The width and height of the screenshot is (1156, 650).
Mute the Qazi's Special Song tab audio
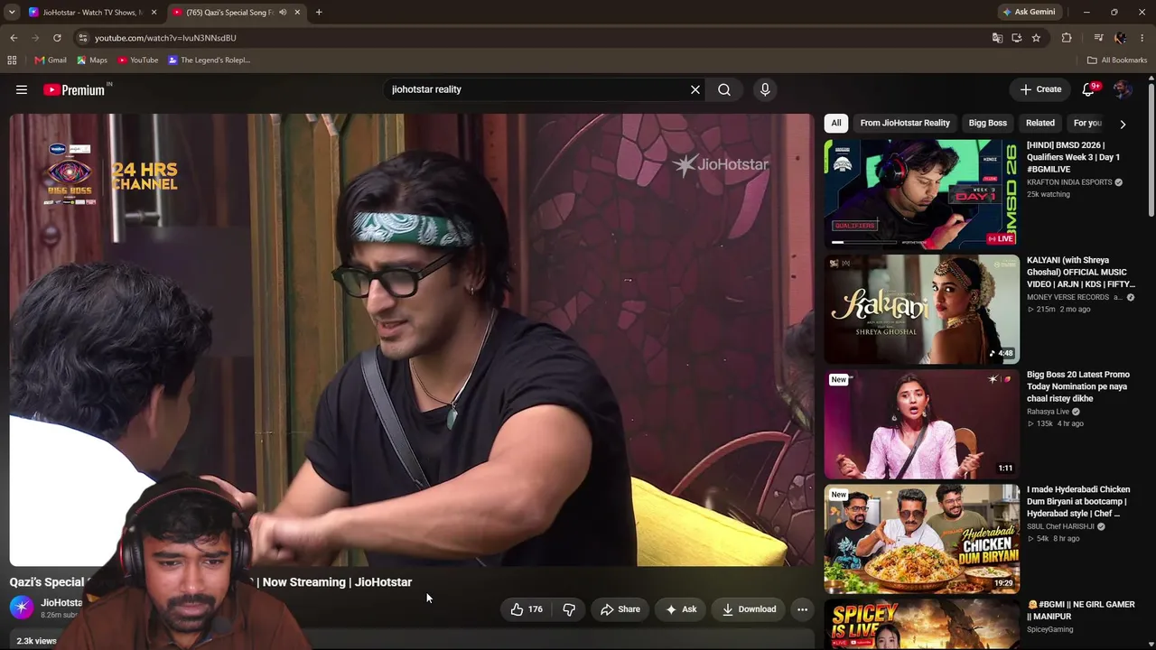click(x=283, y=13)
